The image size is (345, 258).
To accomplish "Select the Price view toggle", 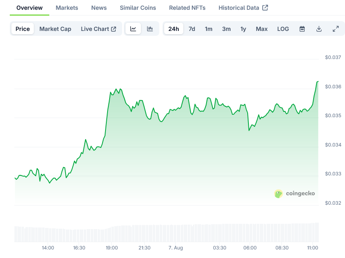I will 23,29.
